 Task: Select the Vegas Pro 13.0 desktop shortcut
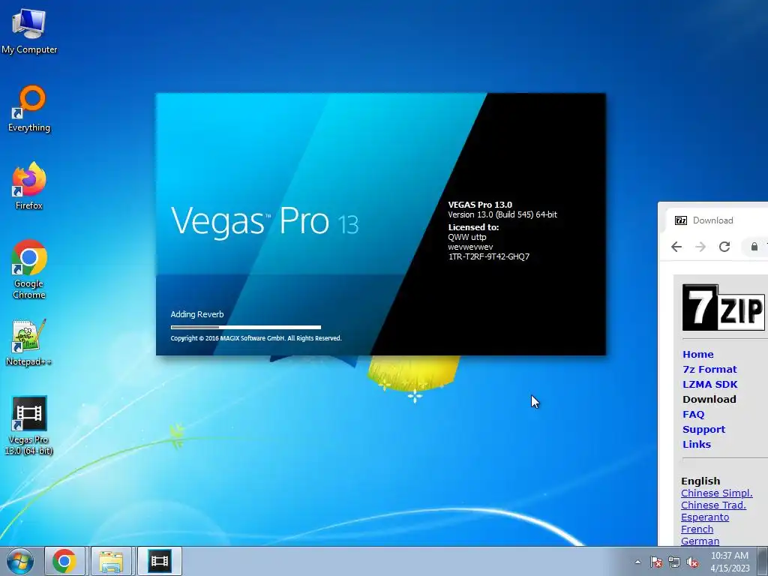pyautogui.click(x=29, y=426)
